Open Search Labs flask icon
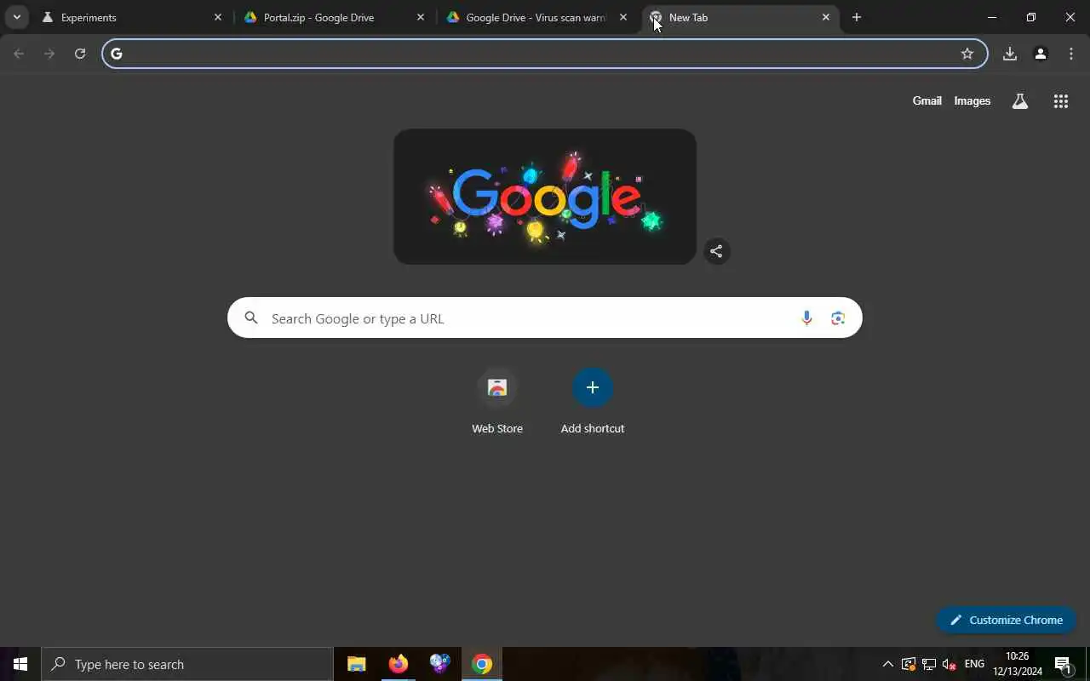1090x681 pixels. (1020, 101)
